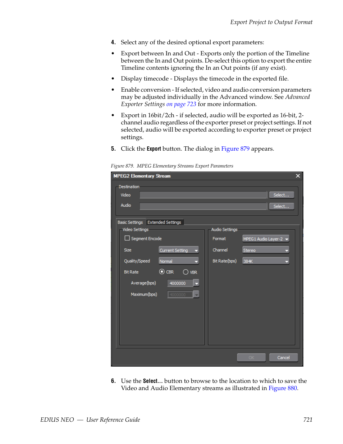Click the Audio destination path field

click(203, 206)
